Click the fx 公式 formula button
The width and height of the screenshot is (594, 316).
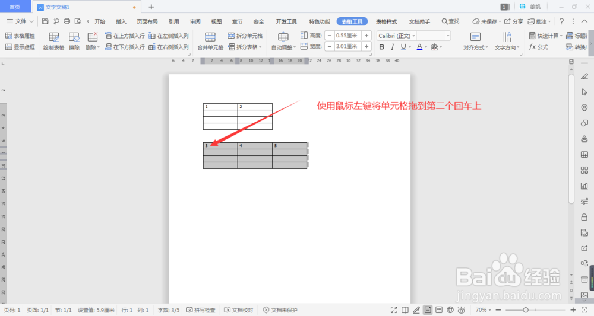539,47
